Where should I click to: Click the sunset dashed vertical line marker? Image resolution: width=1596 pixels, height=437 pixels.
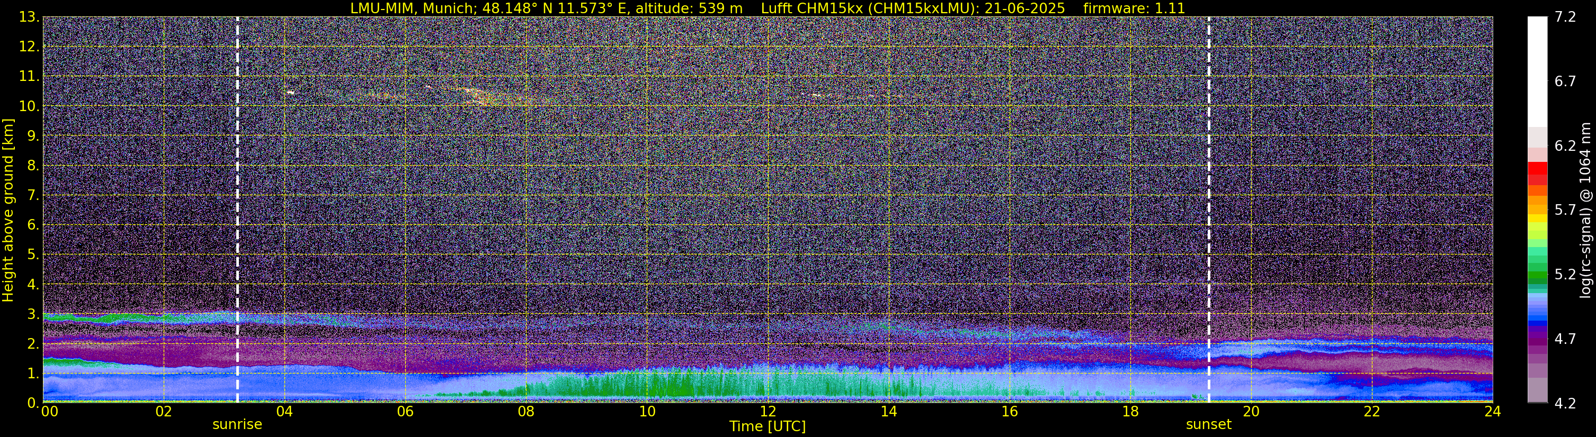(1209, 209)
